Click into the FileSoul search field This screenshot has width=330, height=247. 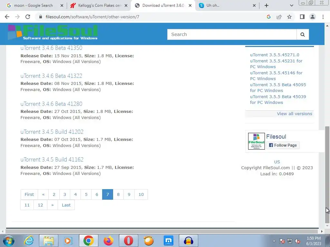232,34
